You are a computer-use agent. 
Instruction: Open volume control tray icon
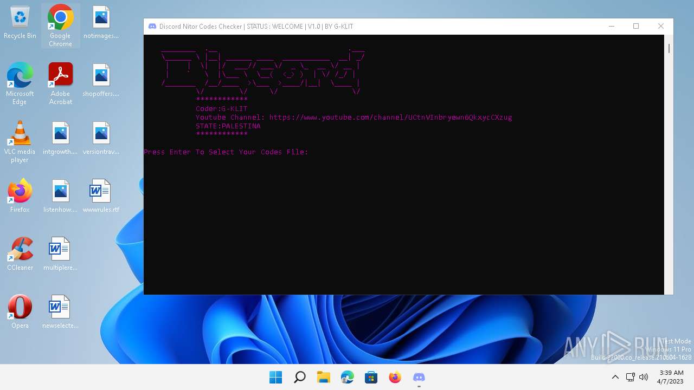point(644,377)
